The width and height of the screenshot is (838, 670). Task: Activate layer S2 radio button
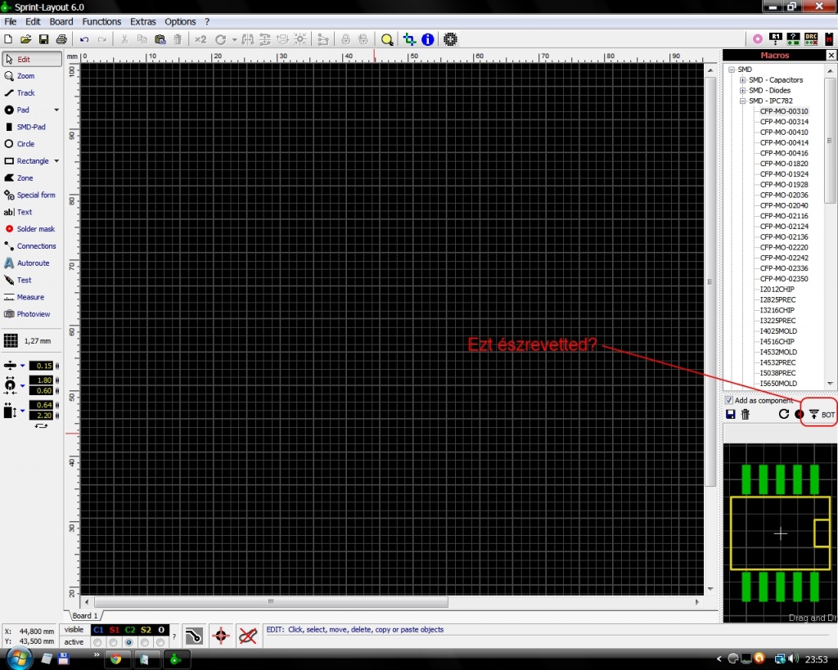point(145,642)
